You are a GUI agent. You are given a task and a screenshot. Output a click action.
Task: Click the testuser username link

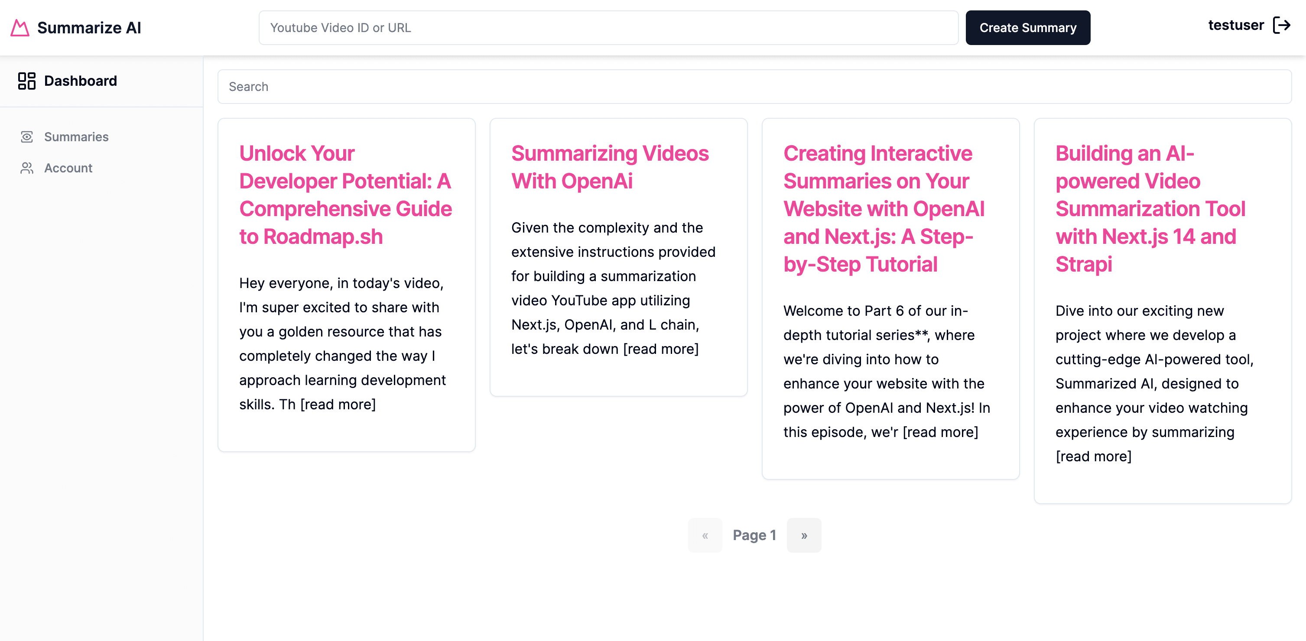pyautogui.click(x=1235, y=25)
